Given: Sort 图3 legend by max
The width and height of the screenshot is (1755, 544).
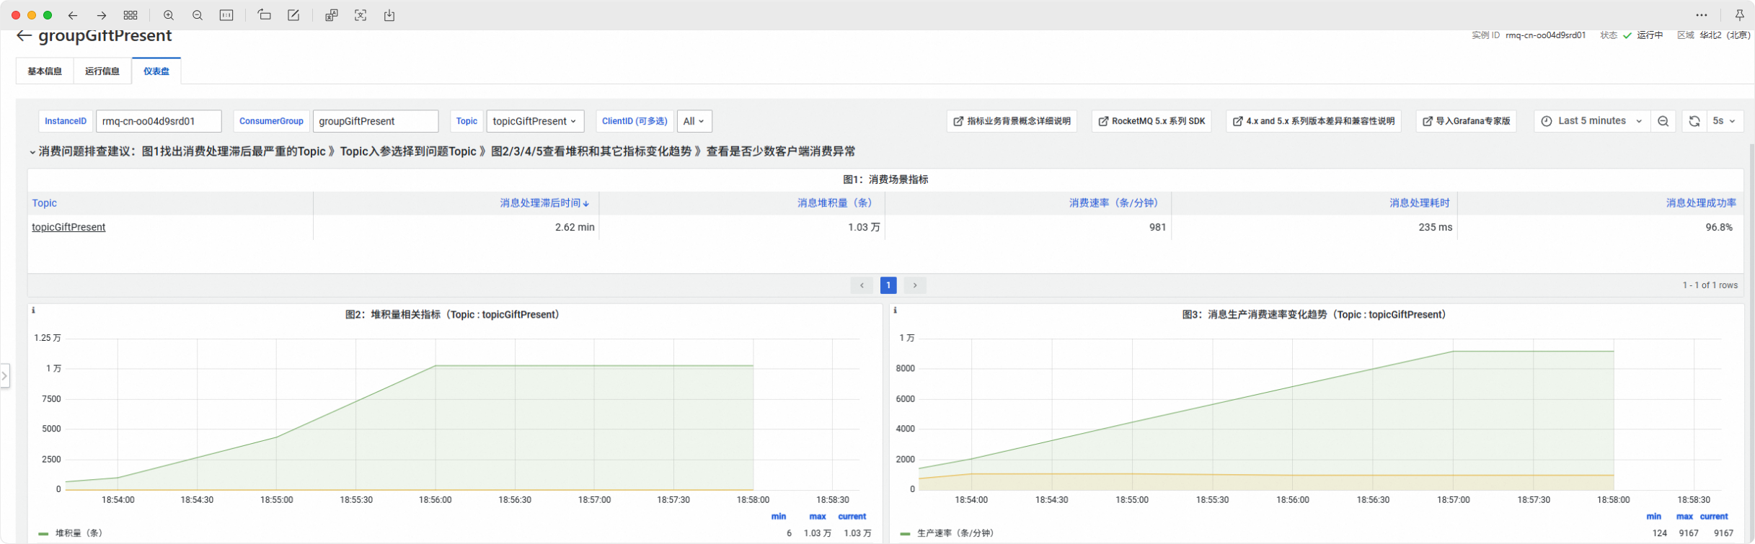Looking at the screenshot, I should point(1684,517).
